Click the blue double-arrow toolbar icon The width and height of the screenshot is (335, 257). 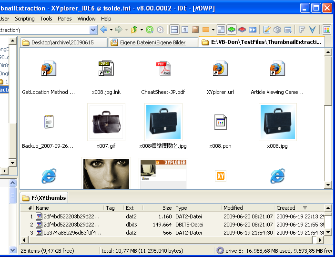253,30
